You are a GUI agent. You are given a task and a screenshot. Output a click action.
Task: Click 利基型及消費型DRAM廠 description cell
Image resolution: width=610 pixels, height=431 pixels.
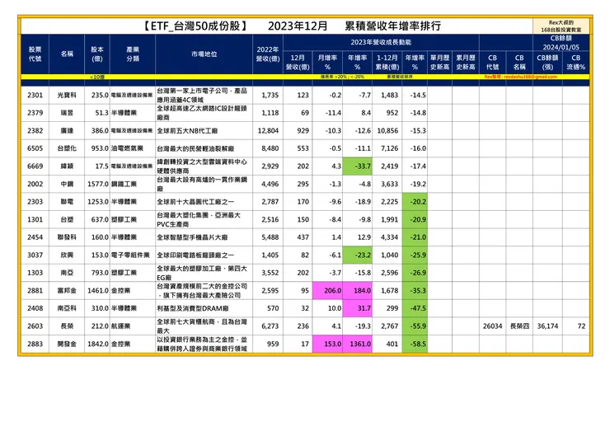pos(204,308)
